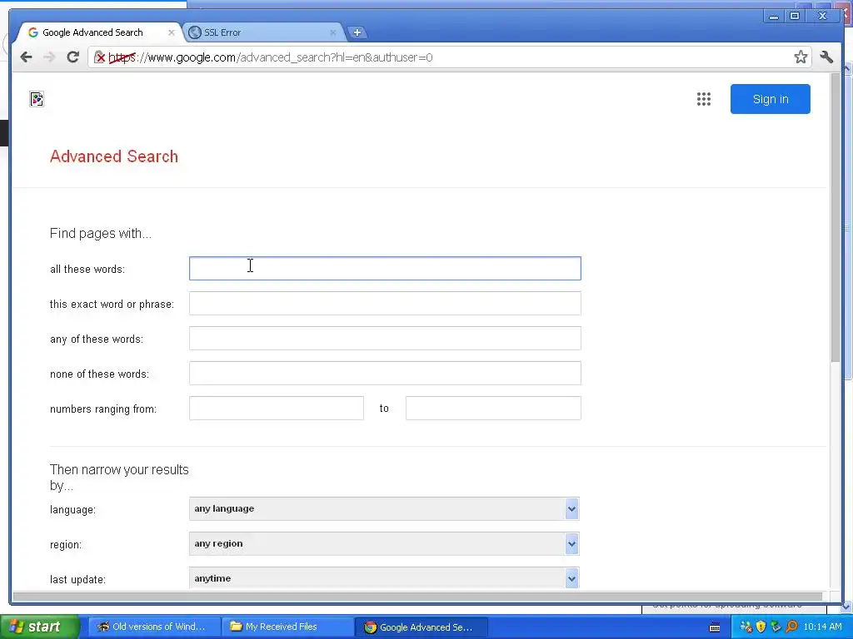Screen dimensions: 853x639
Task: Open the Windows start menu
Action: coord(39,627)
